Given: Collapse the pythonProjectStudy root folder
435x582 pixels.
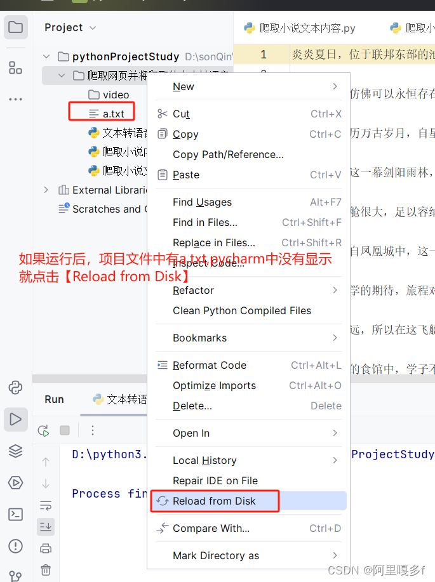Looking at the screenshot, I should click(x=46, y=56).
